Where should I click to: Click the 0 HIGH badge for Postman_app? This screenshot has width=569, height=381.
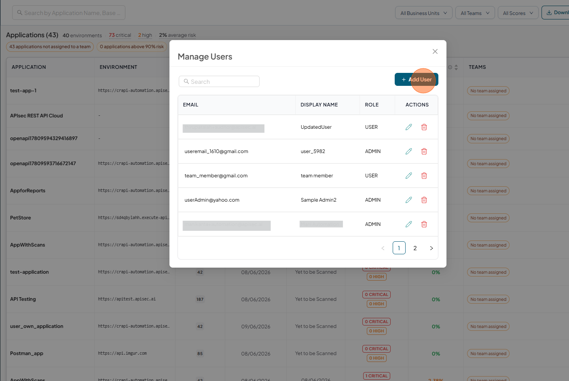tap(377, 358)
